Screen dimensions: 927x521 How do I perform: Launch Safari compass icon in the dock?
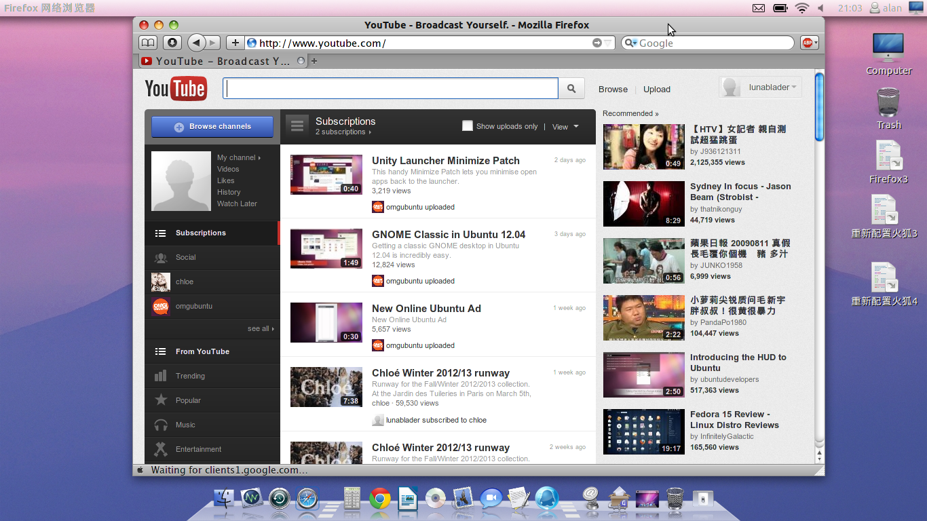pos(307,499)
